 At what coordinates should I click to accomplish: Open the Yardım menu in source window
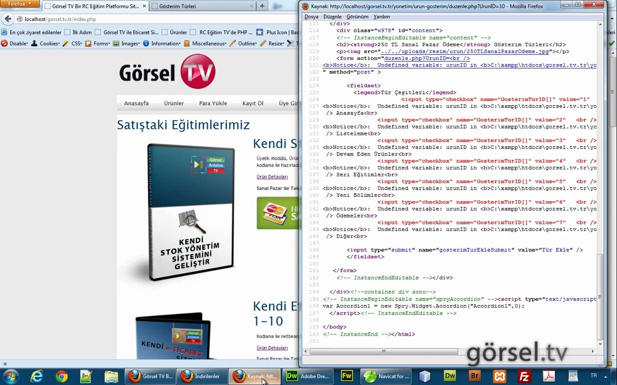(x=382, y=16)
